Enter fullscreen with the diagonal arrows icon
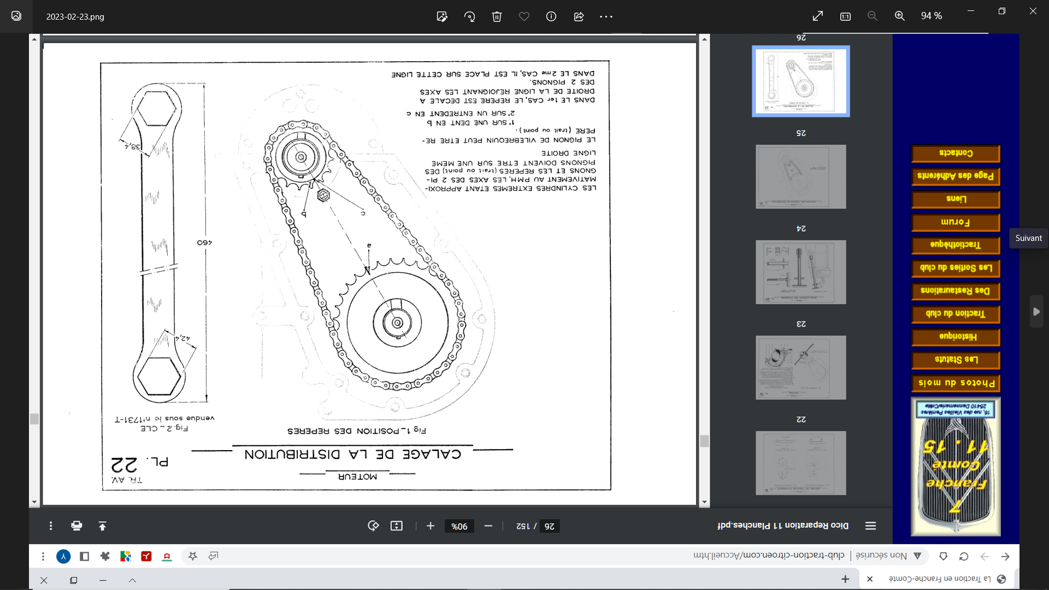 (x=818, y=16)
